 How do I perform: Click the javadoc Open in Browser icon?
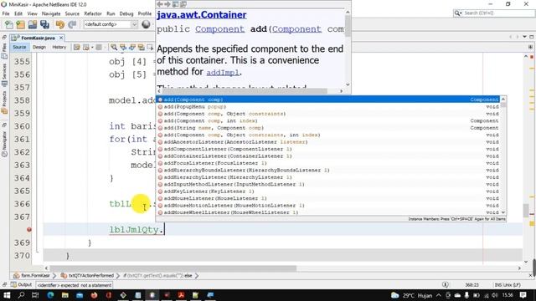coord(175,4)
